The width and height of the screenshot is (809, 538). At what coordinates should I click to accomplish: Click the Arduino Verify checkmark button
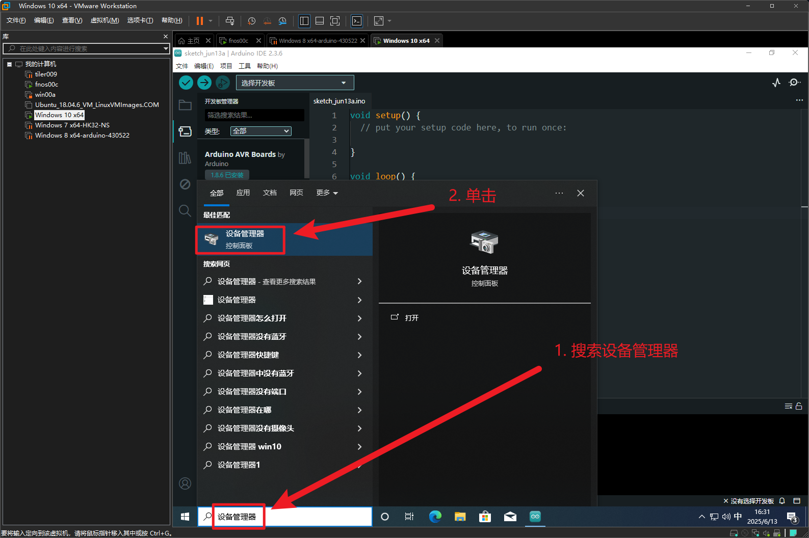pos(186,82)
